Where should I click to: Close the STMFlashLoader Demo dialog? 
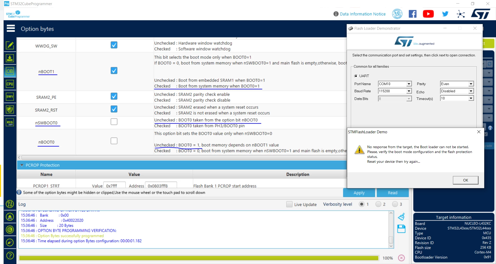click(x=479, y=132)
